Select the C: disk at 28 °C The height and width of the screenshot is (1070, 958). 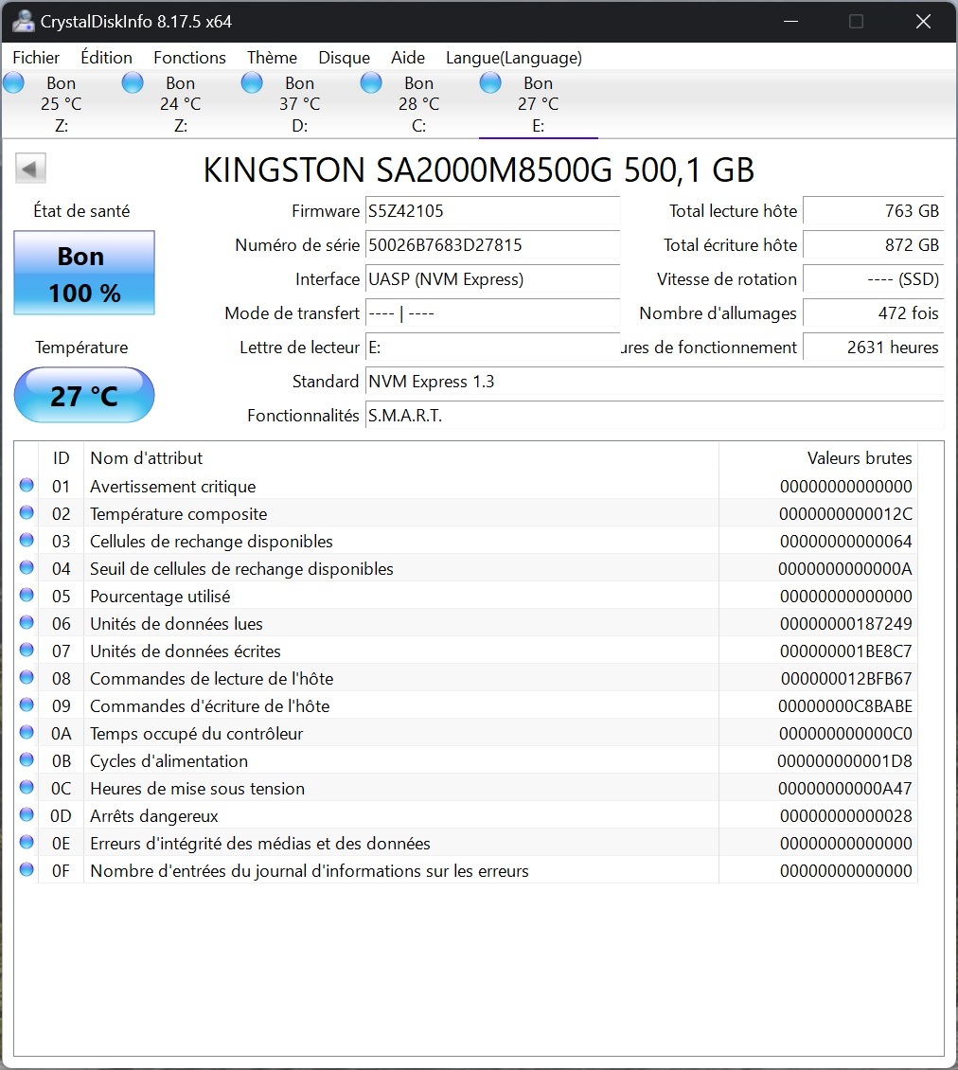point(419,104)
